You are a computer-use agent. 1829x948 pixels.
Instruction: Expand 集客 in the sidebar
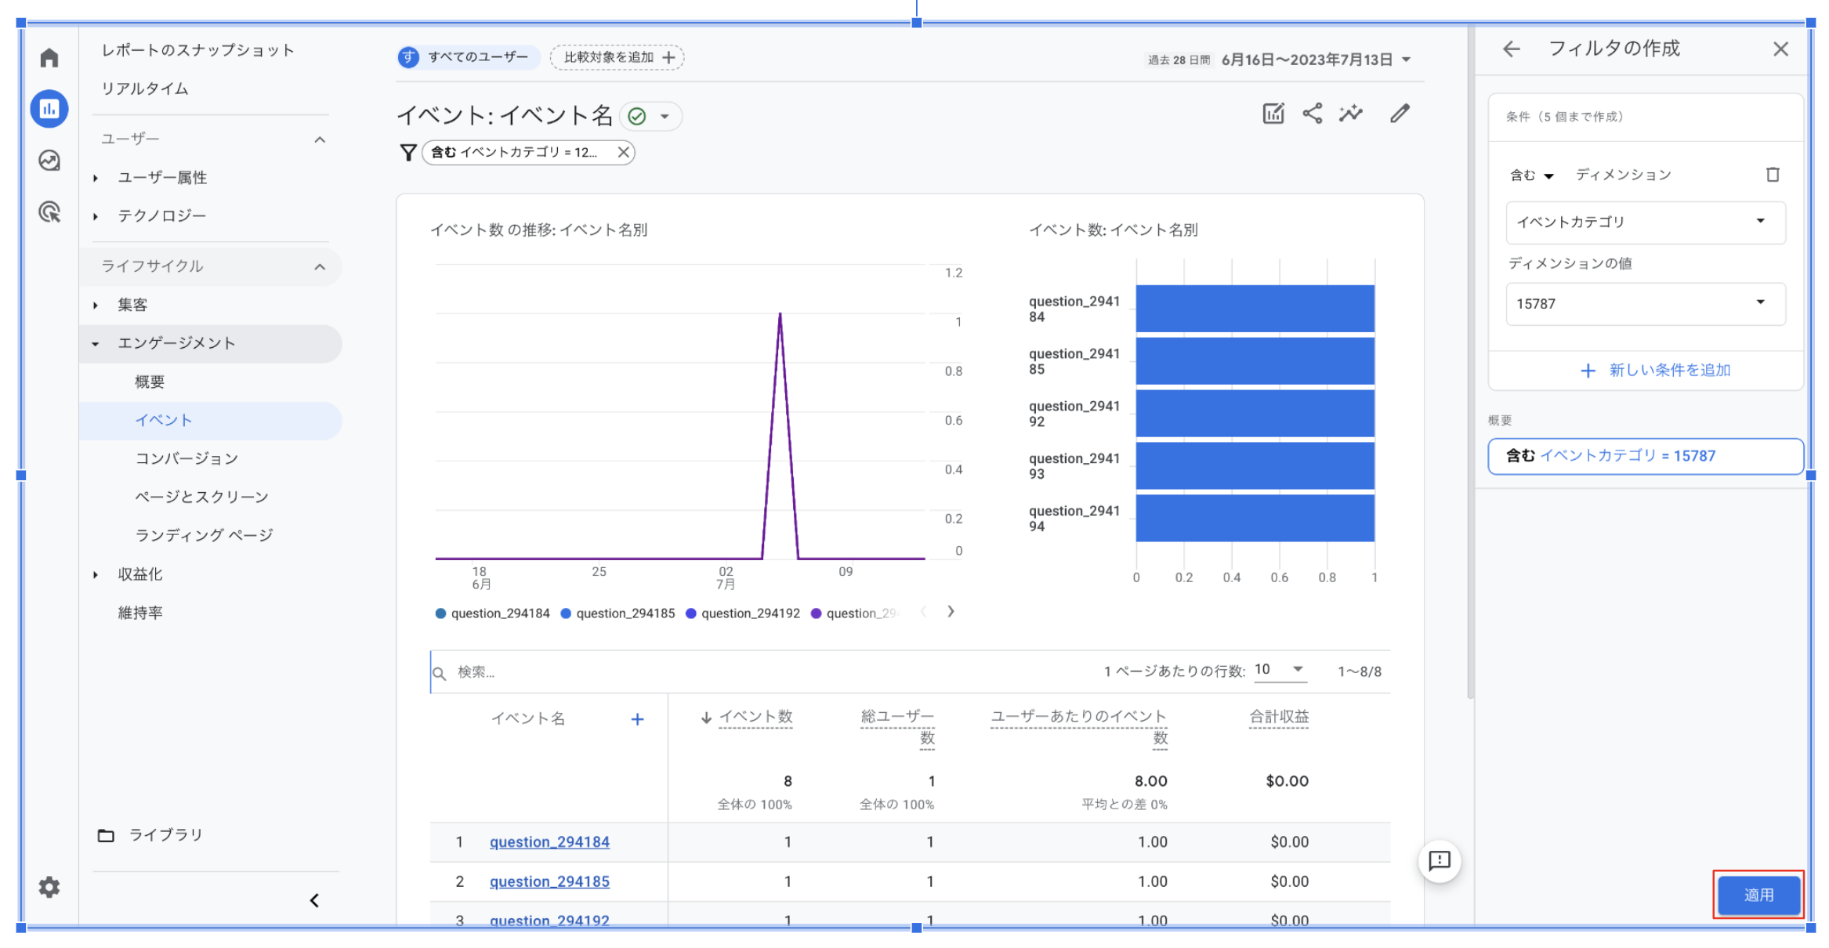pyautogui.click(x=96, y=305)
